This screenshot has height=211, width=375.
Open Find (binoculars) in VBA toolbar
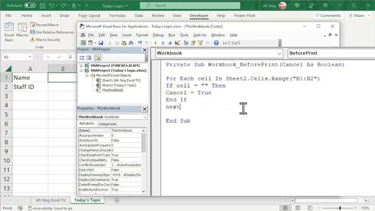pos(131,43)
